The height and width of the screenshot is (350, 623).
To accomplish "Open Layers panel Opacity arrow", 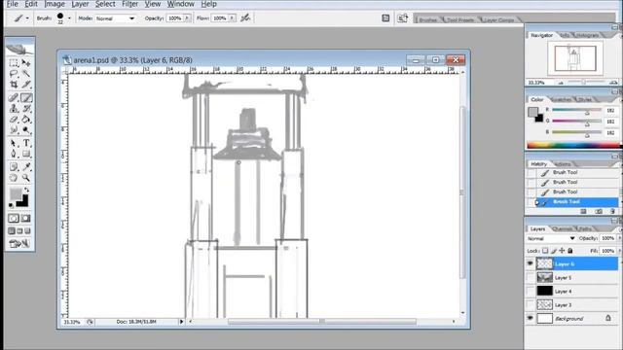I will tap(619, 238).
